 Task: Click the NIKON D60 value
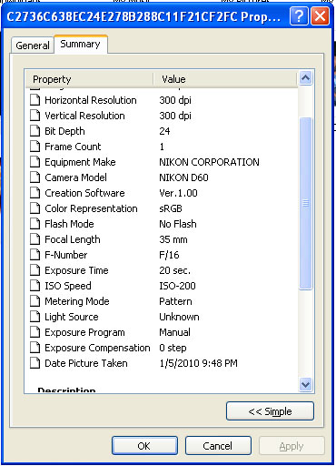tap(183, 177)
